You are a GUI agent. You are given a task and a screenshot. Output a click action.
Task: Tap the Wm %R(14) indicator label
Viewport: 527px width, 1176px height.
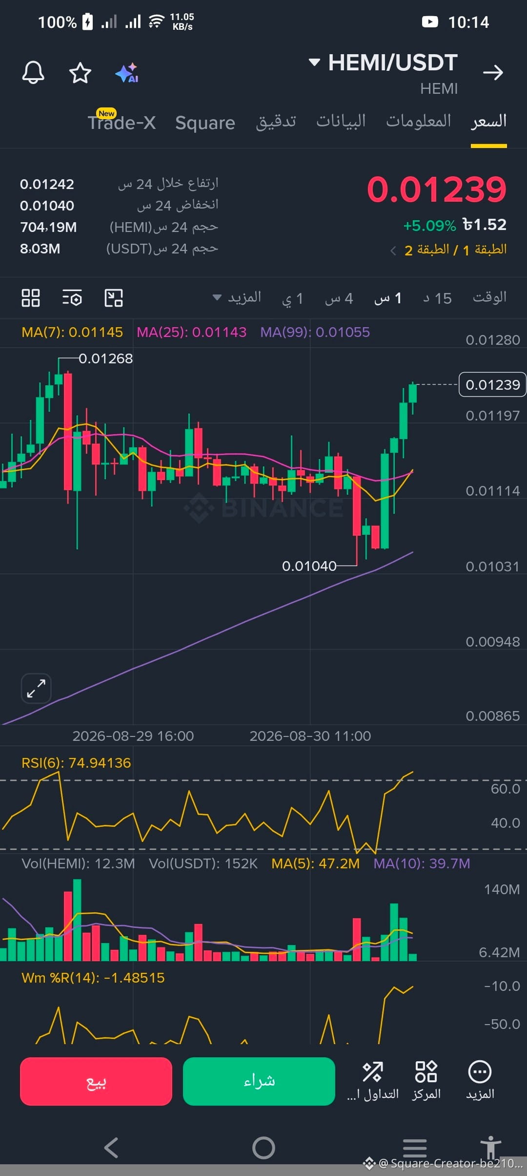click(x=93, y=978)
